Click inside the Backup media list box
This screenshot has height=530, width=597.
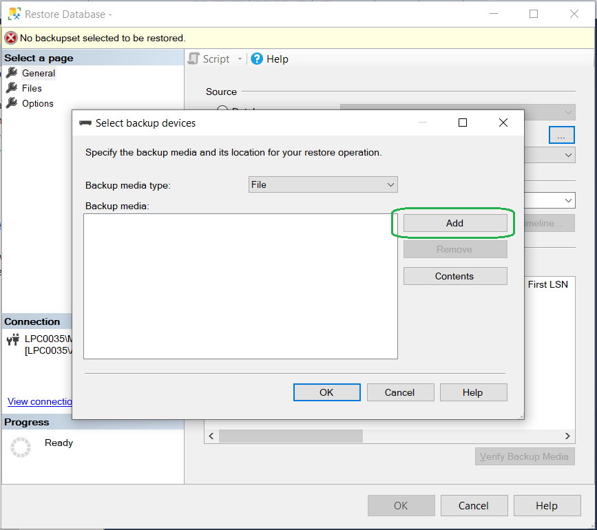click(240, 286)
